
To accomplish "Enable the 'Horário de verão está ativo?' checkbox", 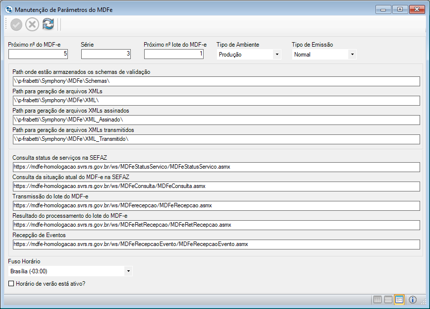I will 10,284.
